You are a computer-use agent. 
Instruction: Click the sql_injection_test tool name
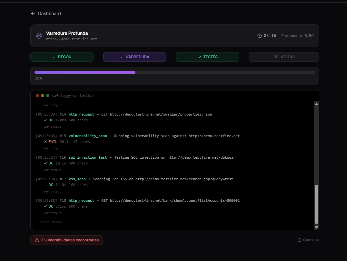click(x=88, y=157)
